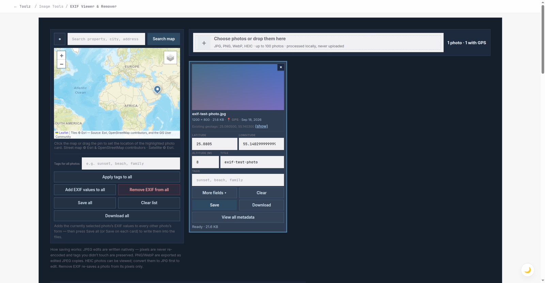Toggle dark mode with the moon icon

click(527, 270)
